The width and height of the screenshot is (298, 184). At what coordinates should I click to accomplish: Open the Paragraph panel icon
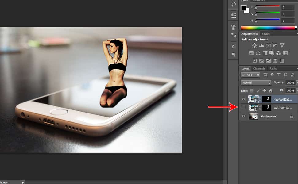pos(233,55)
